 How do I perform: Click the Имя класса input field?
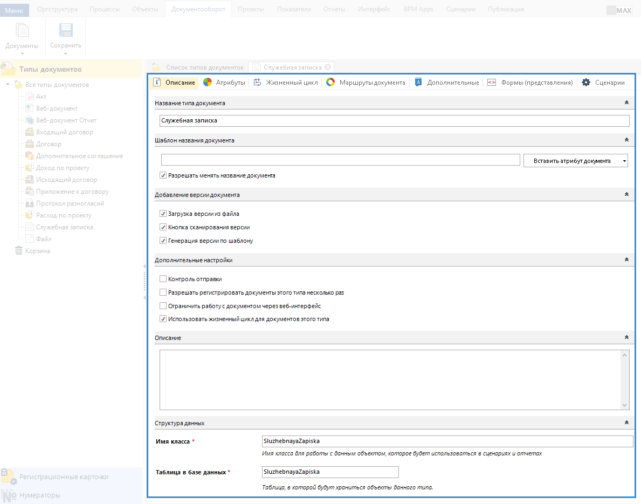pos(446,441)
